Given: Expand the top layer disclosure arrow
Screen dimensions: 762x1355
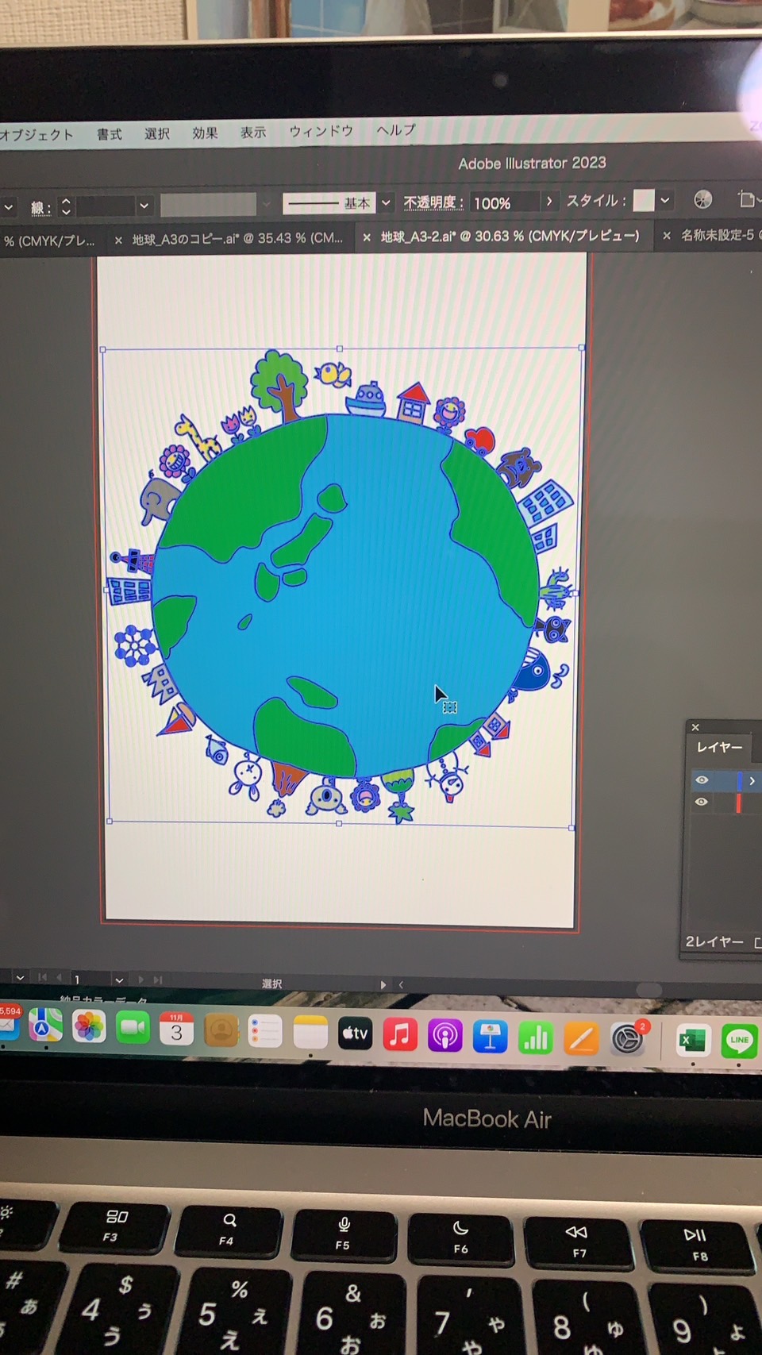Looking at the screenshot, I should [x=752, y=781].
